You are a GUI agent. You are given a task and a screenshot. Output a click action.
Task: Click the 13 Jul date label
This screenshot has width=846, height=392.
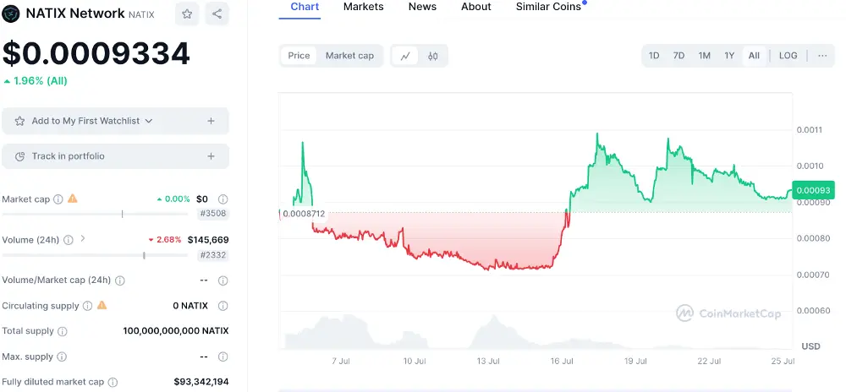[x=488, y=361]
